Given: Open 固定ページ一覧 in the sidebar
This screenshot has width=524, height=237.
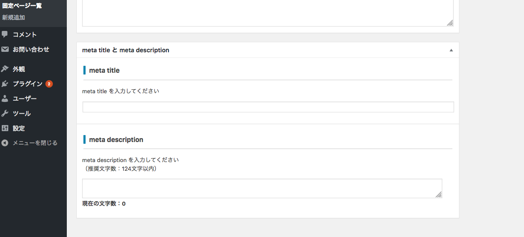Looking at the screenshot, I should [x=22, y=6].
